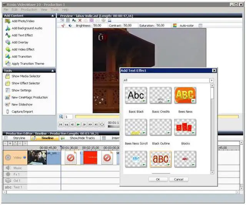Viewport: 246px width, 205px height.
Task: Click the red X delete icon in preview toolbar
Action: (x=80, y=20)
